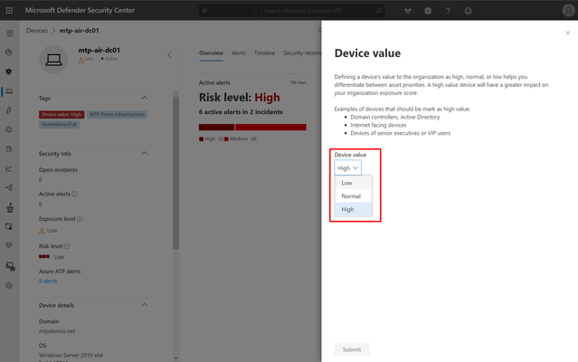
Task: Collapse the Security Info section
Action: 144,153
